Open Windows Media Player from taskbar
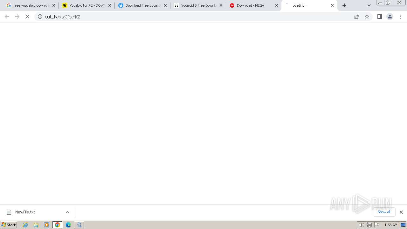Screen dimensions: 407x229 pos(47,225)
